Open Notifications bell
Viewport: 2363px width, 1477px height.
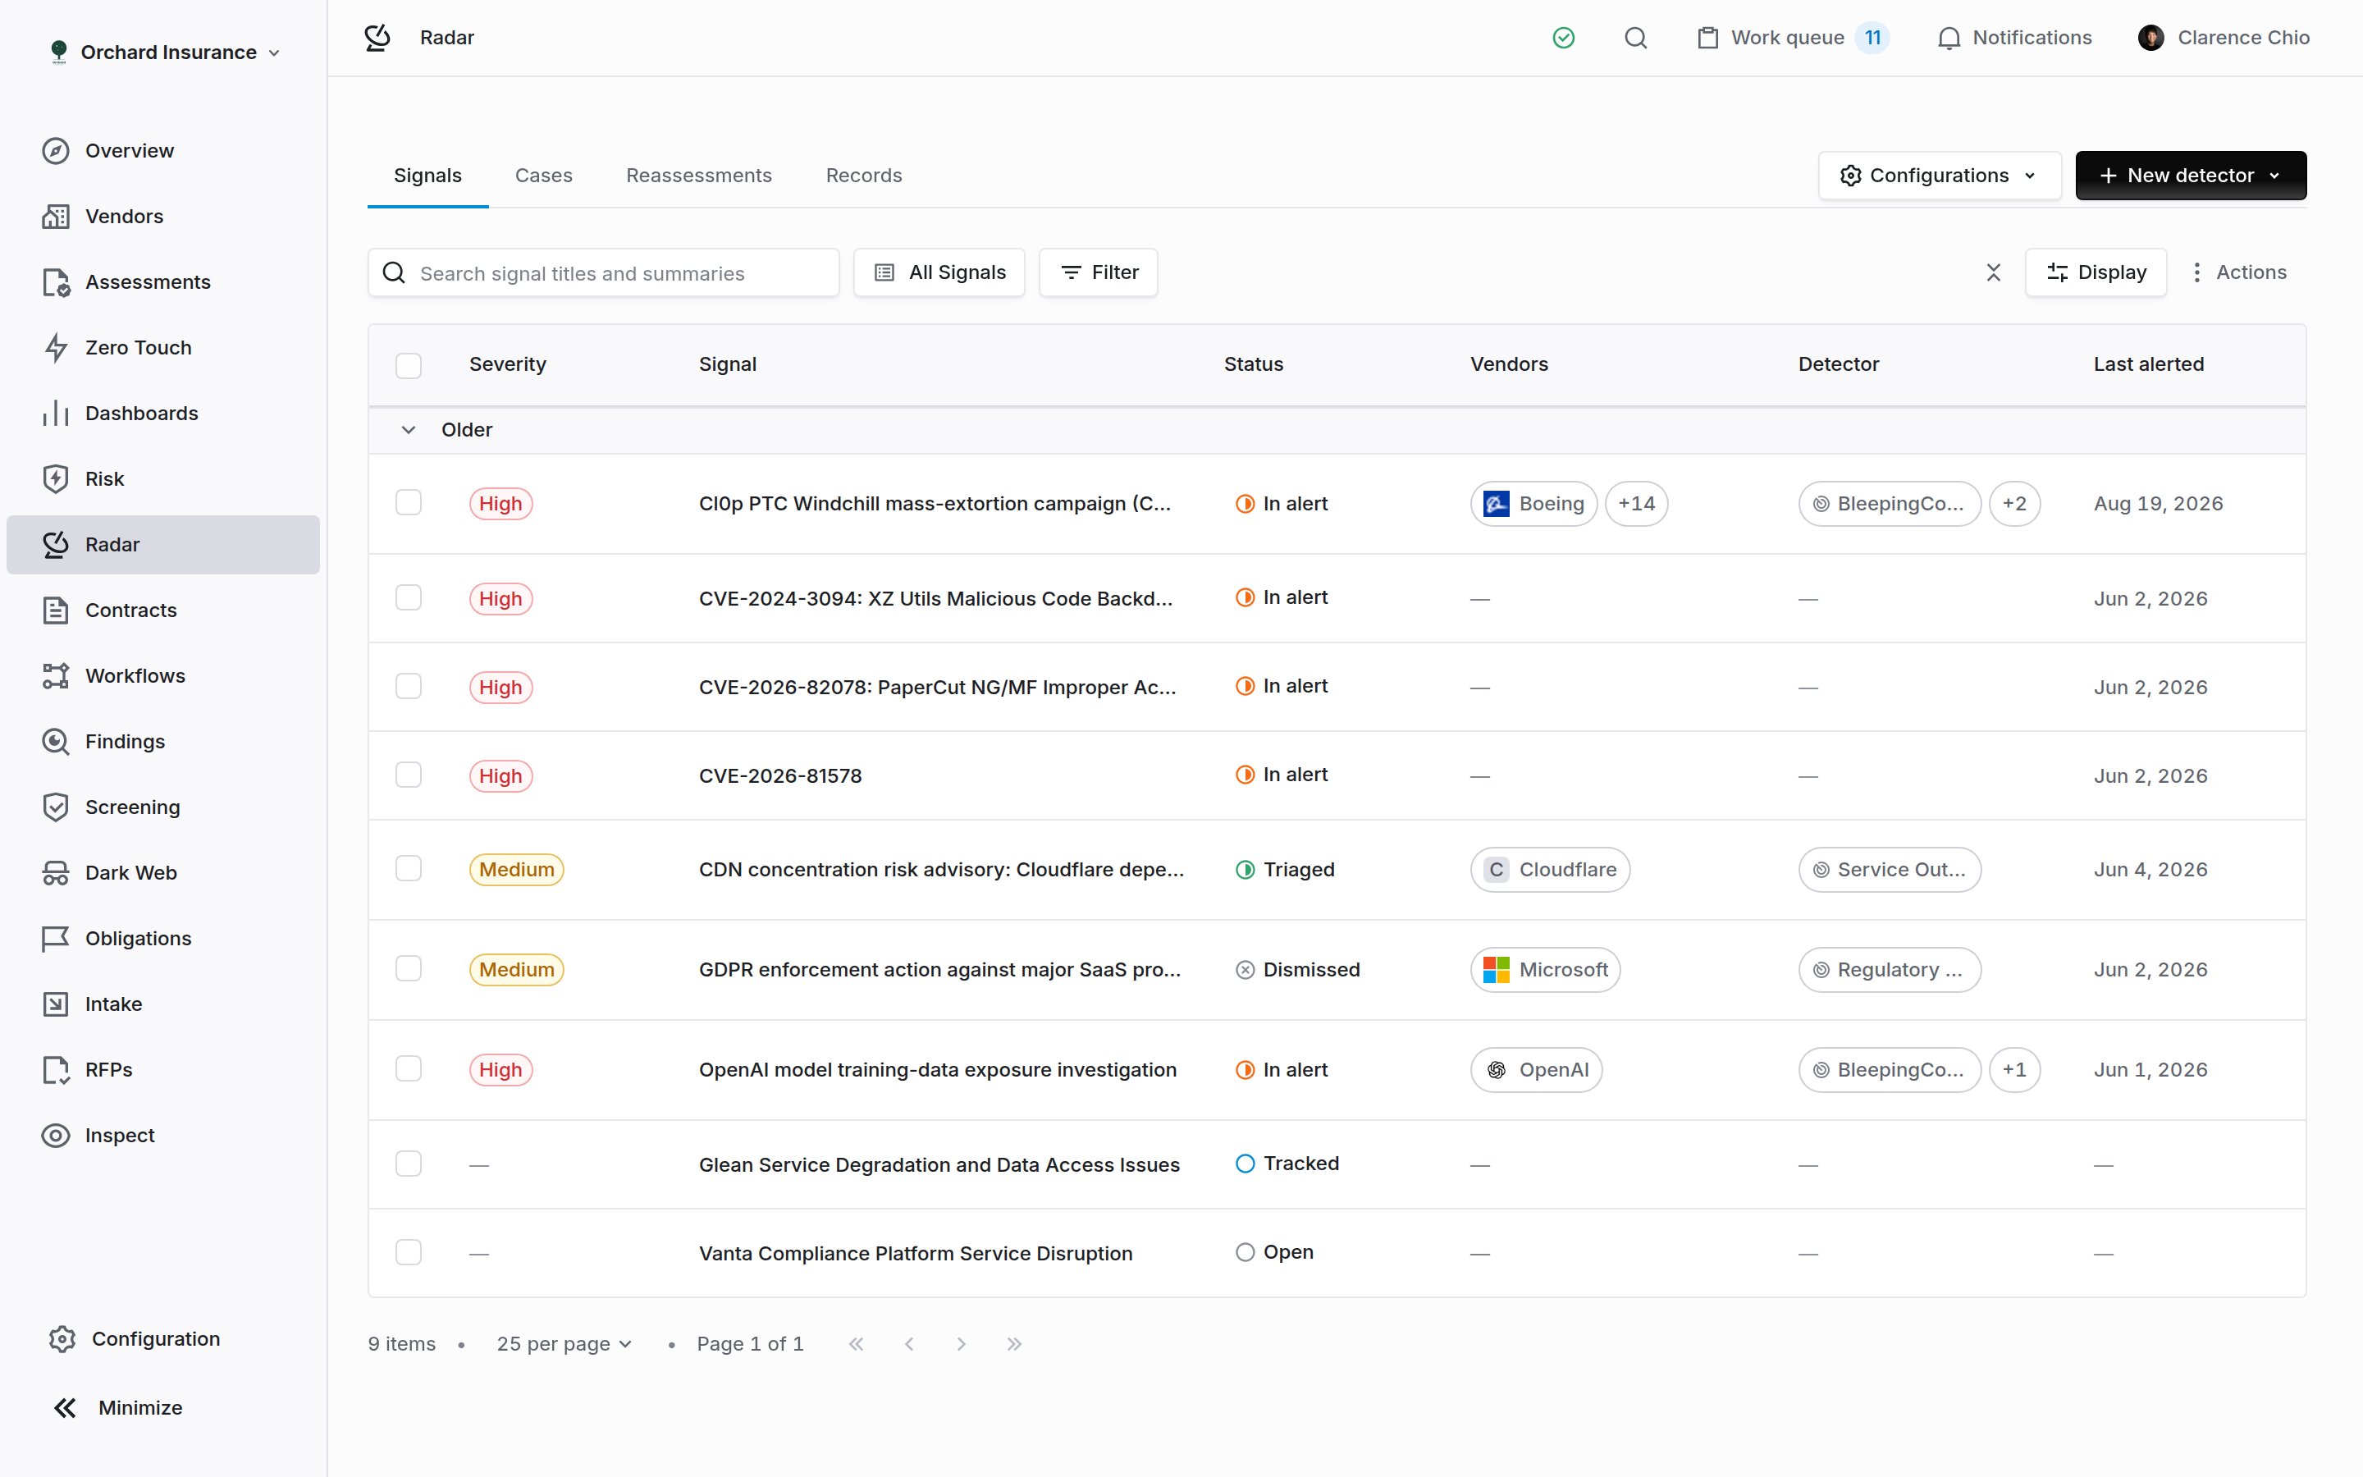2013,37
